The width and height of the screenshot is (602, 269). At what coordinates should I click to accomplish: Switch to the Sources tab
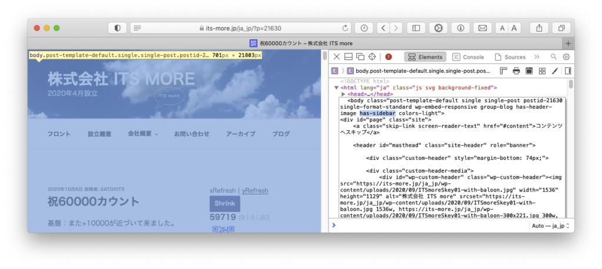[510, 57]
